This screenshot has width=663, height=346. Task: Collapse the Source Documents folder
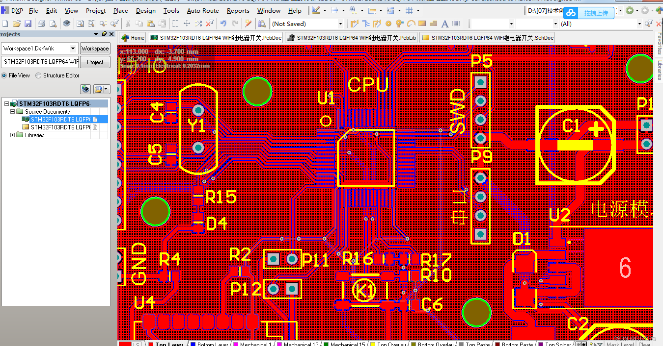coord(12,111)
